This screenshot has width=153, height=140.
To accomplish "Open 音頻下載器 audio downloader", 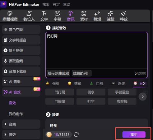I will tap(21, 71).
